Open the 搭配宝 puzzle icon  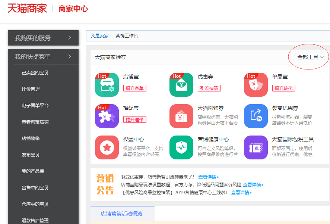[107, 116]
